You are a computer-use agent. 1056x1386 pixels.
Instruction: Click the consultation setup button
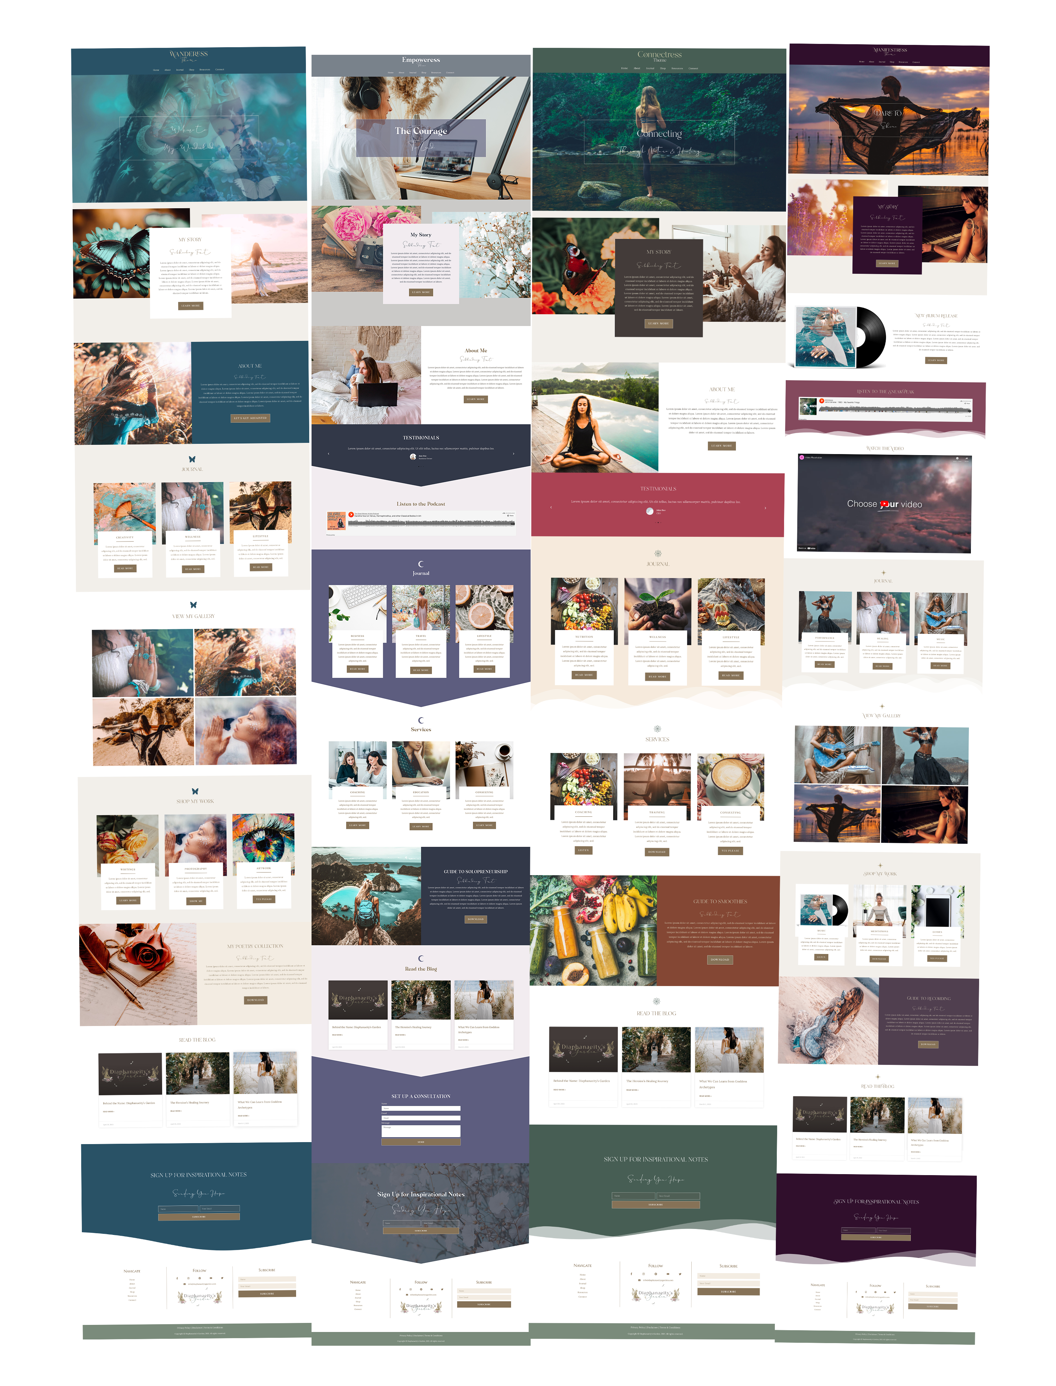pos(420,1143)
